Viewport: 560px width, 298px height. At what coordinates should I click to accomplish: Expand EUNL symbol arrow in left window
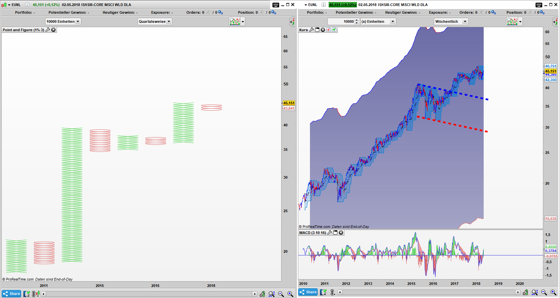coord(9,5)
